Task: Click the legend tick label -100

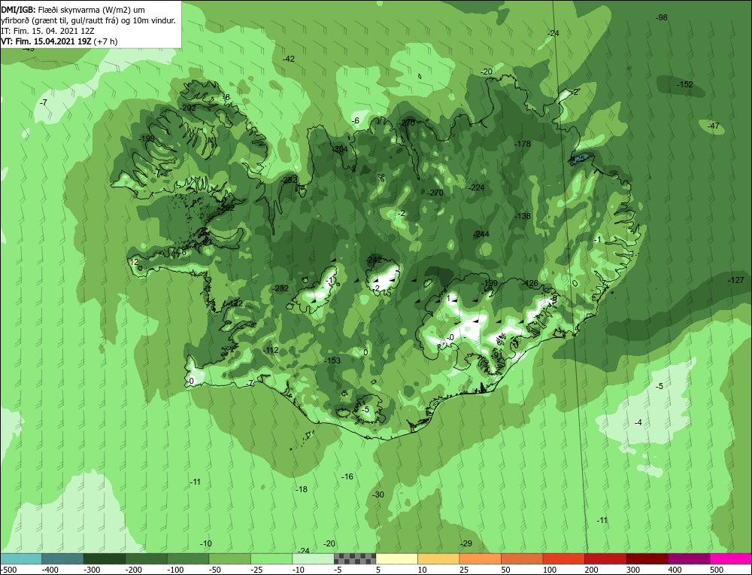Action: click(x=175, y=570)
